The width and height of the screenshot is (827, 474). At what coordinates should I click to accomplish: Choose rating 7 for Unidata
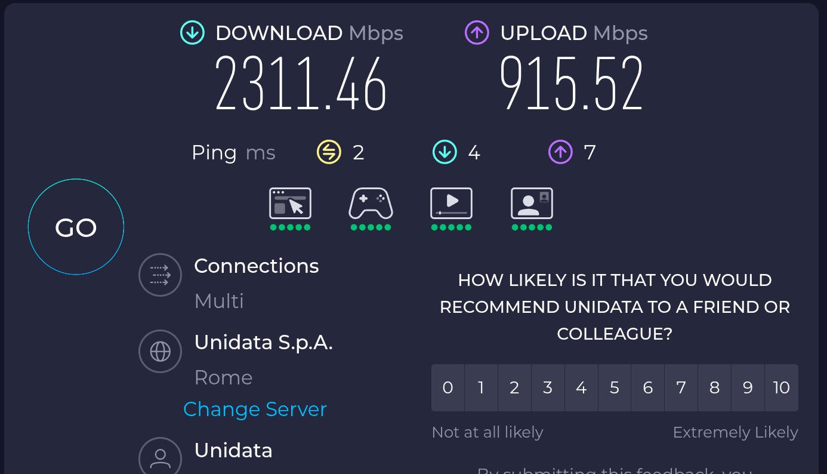tap(681, 388)
